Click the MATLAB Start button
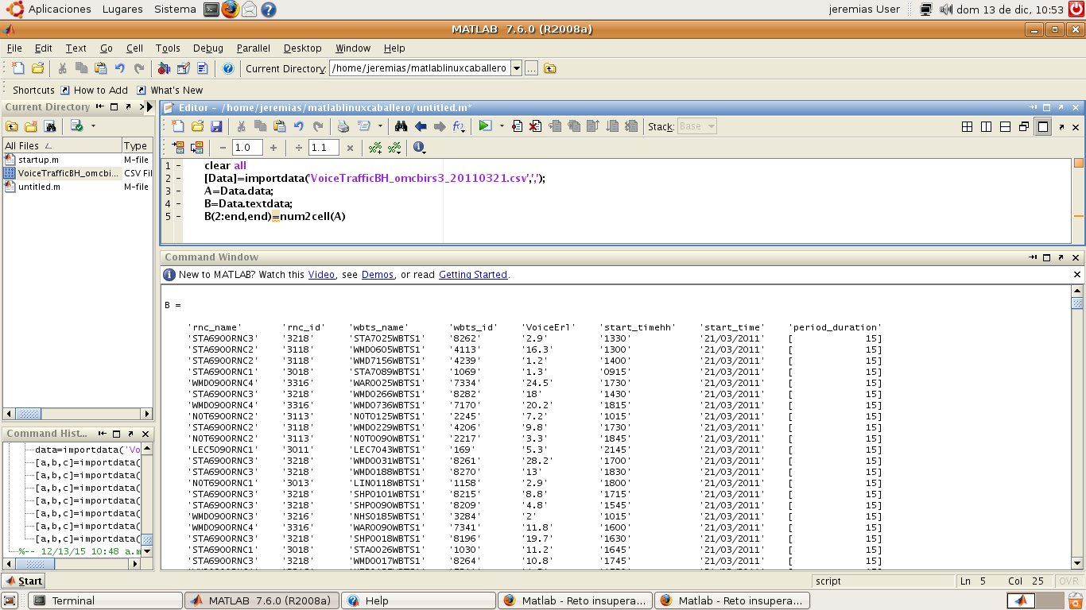This screenshot has height=610, width=1086. point(23,581)
